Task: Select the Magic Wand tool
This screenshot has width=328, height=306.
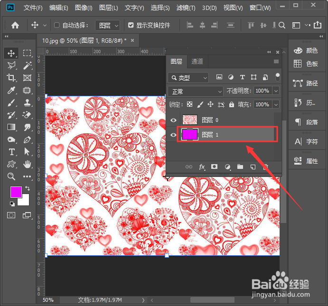Action: tap(27, 65)
